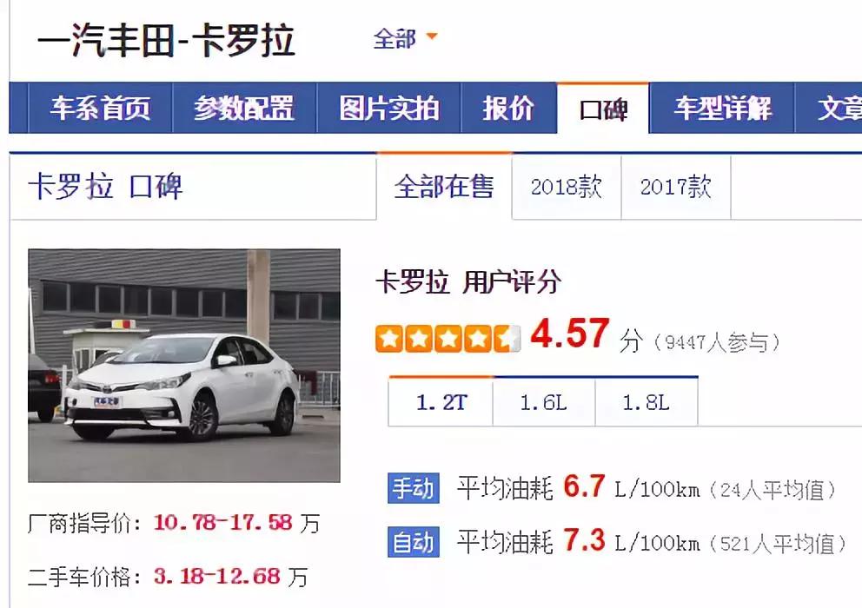The height and width of the screenshot is (608, 862).
Task: Switch to the 全部在售 tab
Action: [x=445, y=187]
